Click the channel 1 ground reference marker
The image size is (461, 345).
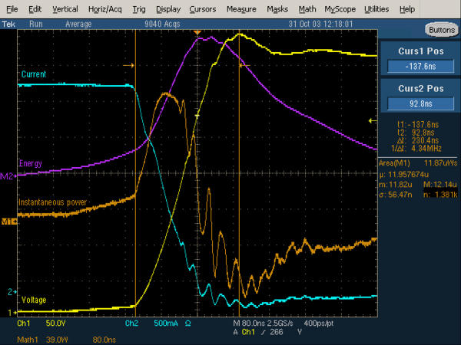coord(12,313)
